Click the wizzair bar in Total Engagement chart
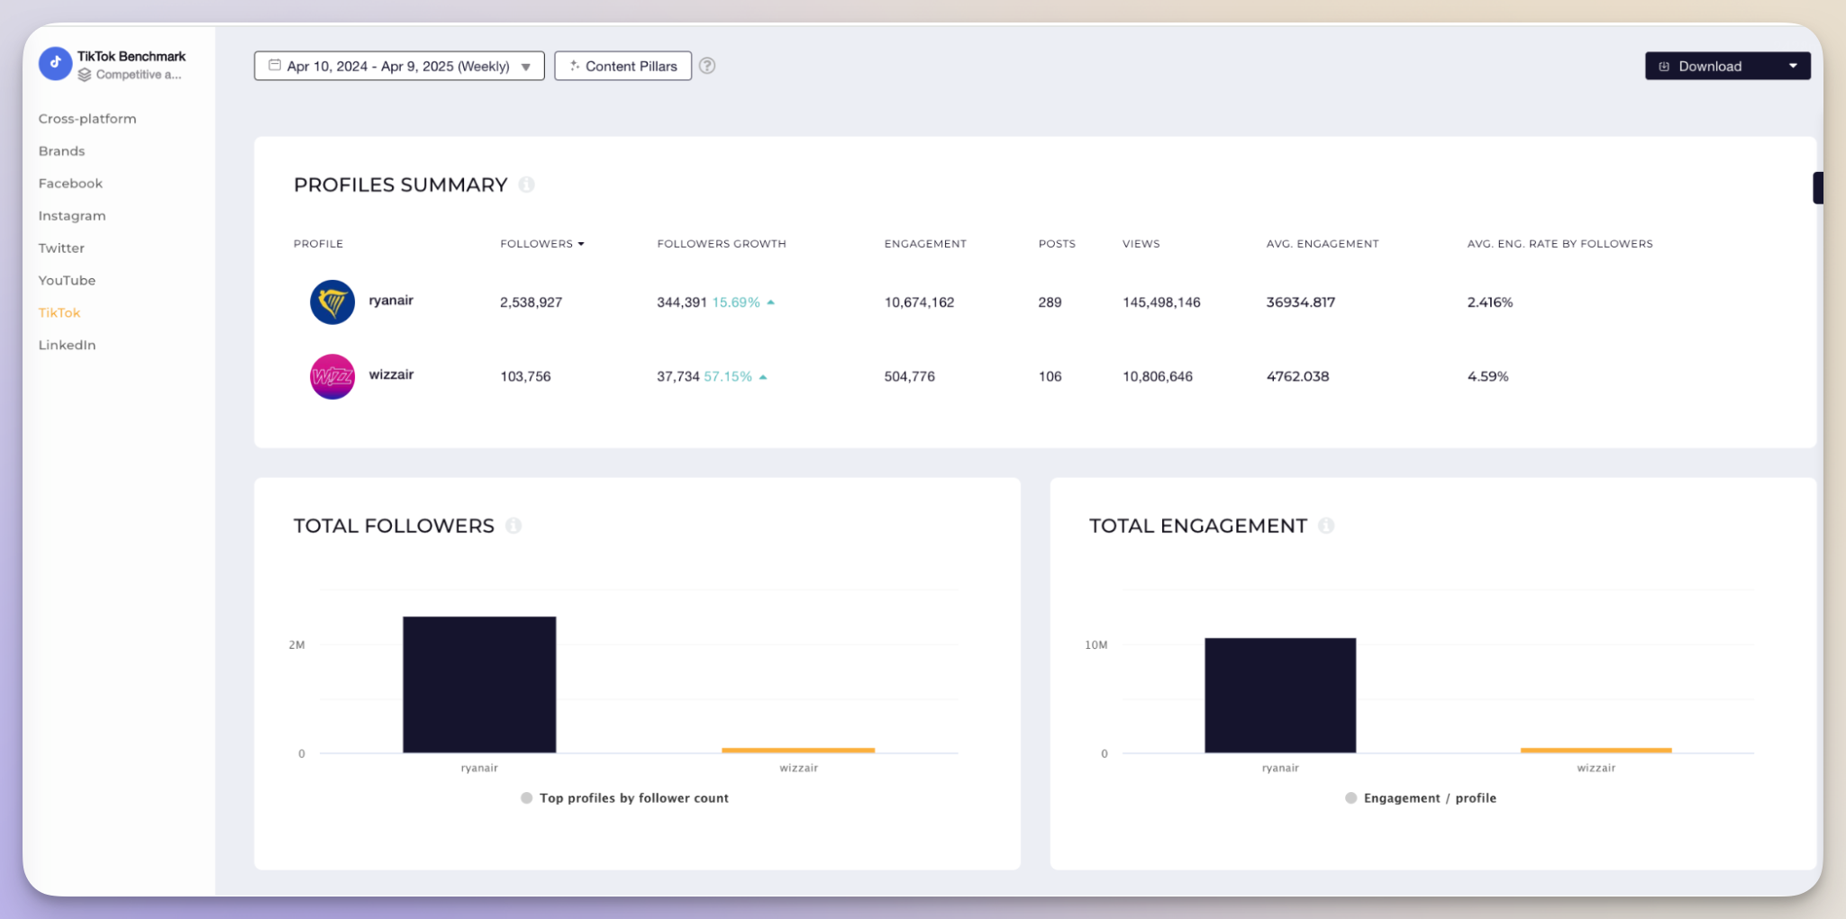The image size is (1846, 919). click(1596, 751)
